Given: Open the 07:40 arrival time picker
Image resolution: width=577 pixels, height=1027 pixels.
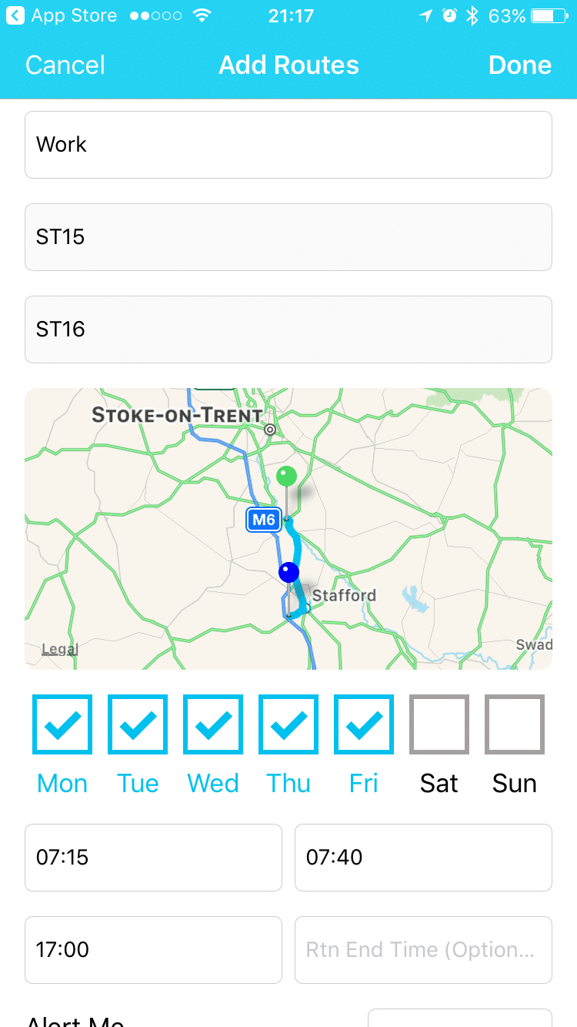Looking at the screenshot, I should [423, 857].
